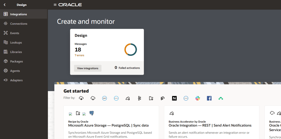Click the View integrations button

pyautogui.click(x=88, y=68)
